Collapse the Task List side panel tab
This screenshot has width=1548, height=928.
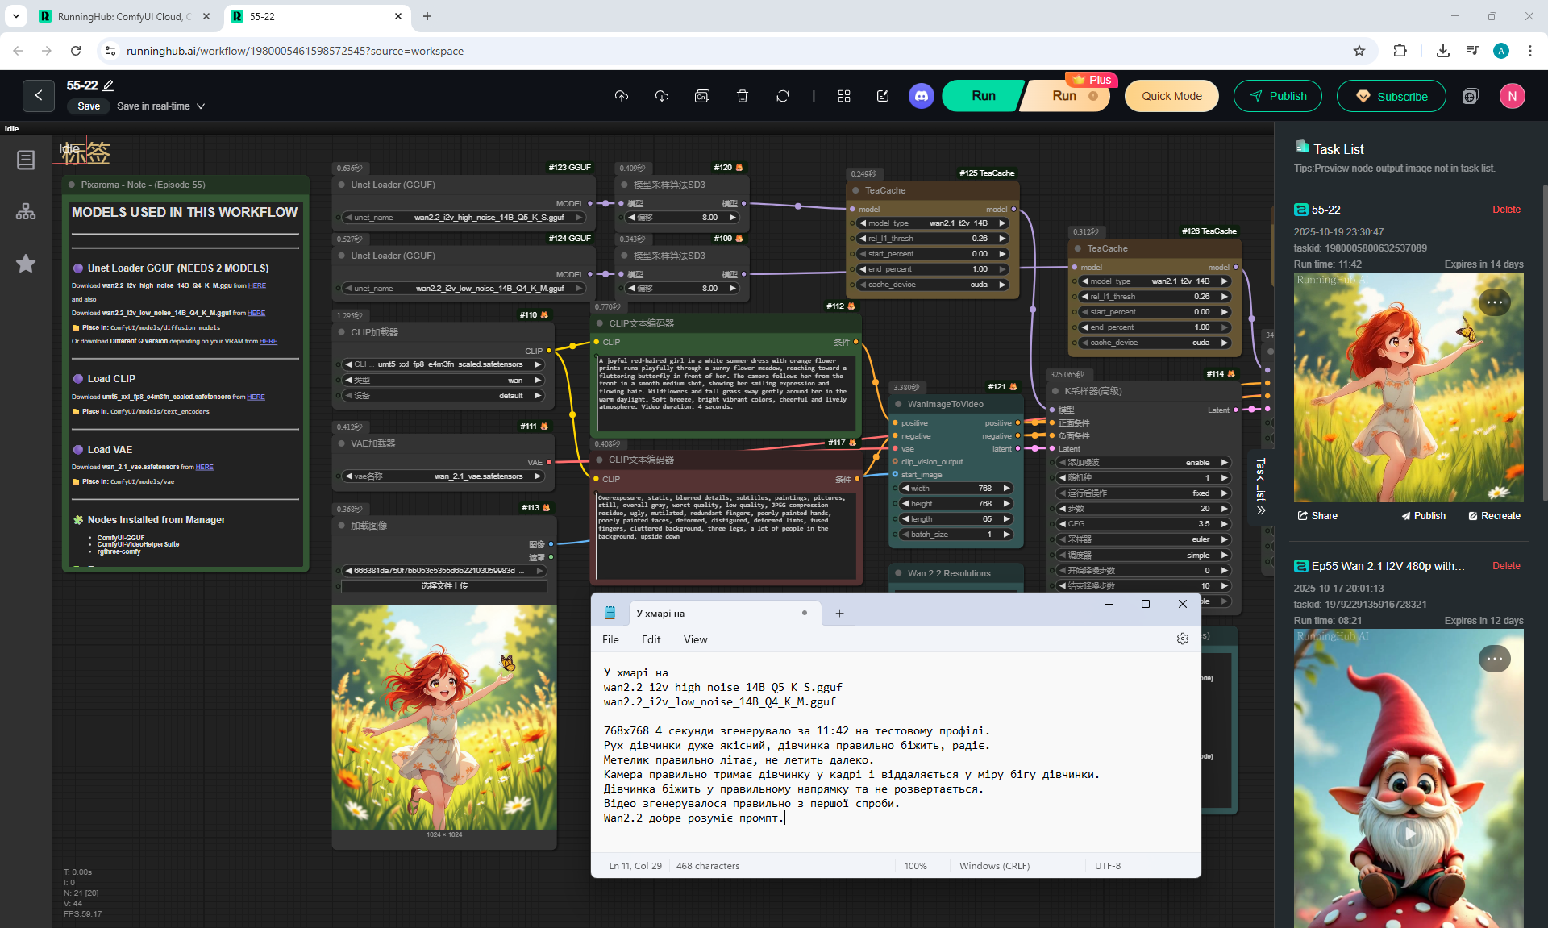point(1260,487)
